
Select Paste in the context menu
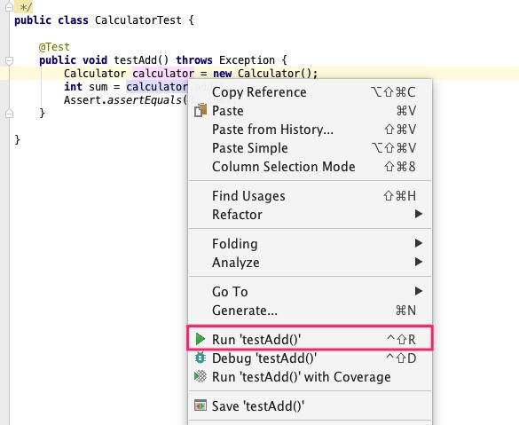click(310, 111)
